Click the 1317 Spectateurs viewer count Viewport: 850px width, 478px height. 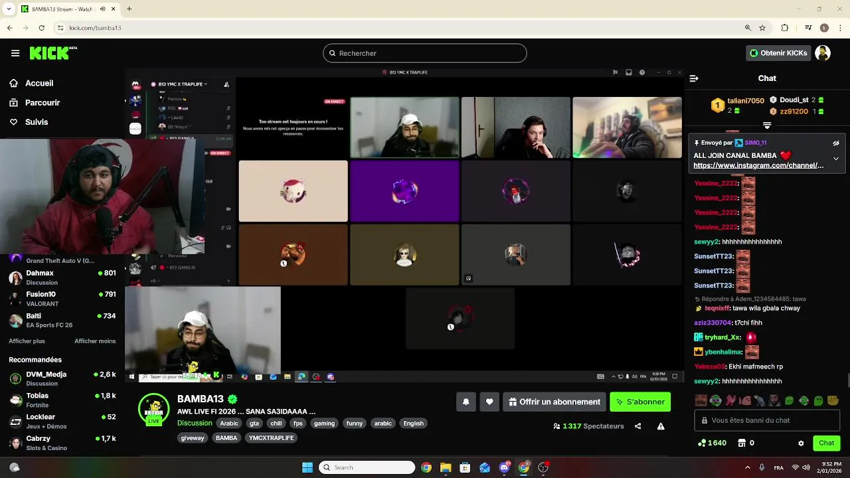click(588, 426)
